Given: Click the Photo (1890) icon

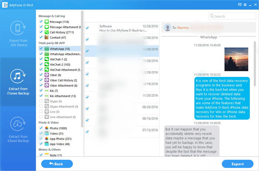Looking at the screenshot, I should click(x=47, y=128).
